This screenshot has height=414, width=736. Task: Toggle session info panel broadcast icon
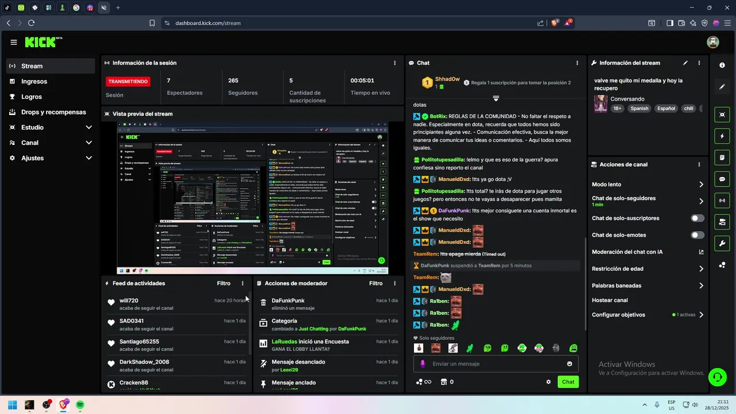click(x=722, y=200)
